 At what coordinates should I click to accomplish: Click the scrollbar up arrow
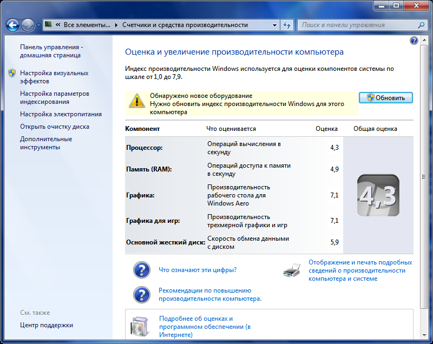(x=424, y=40)
